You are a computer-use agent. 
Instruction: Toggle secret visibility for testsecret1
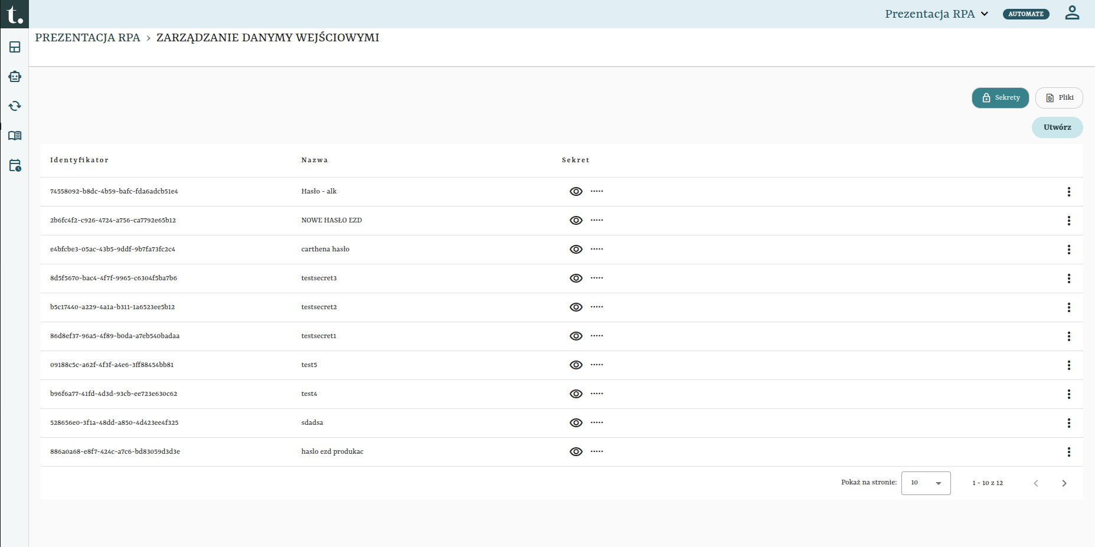tap(576, 336)
